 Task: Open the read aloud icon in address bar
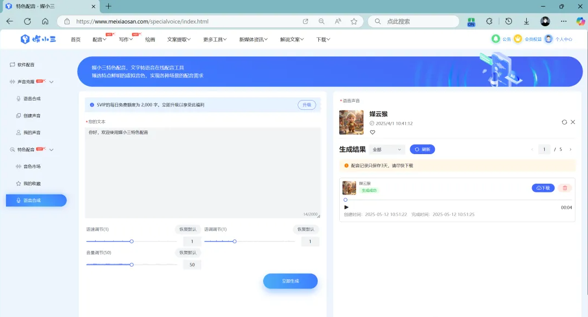[338, 21]
